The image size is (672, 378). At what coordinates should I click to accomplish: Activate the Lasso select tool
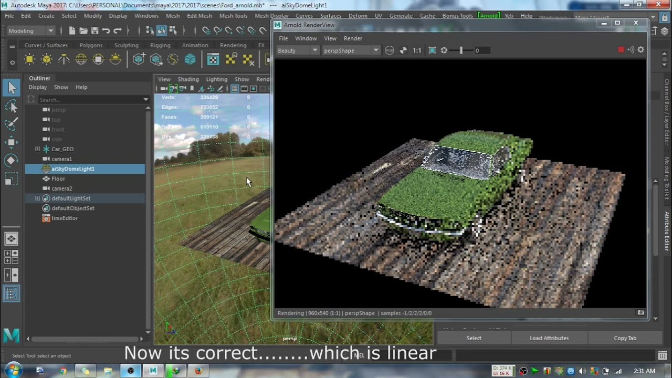click(12, 107)
